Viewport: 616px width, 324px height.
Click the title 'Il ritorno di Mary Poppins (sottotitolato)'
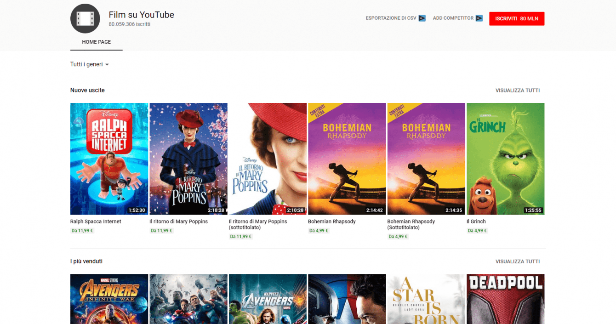258,224
